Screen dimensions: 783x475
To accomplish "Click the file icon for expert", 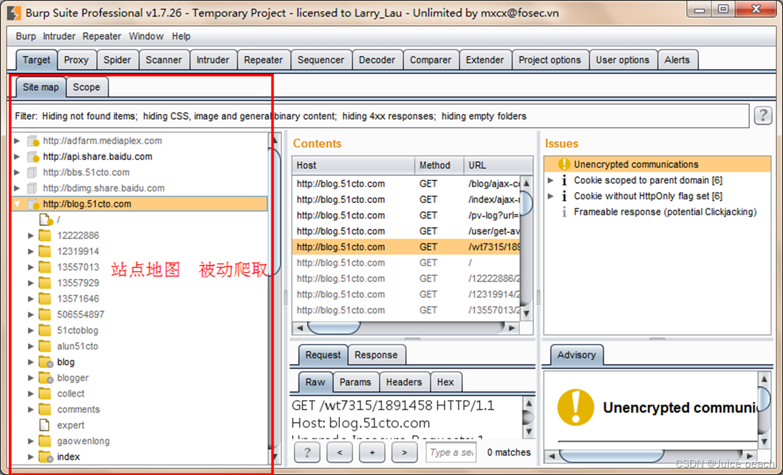I will pos(44,425).
